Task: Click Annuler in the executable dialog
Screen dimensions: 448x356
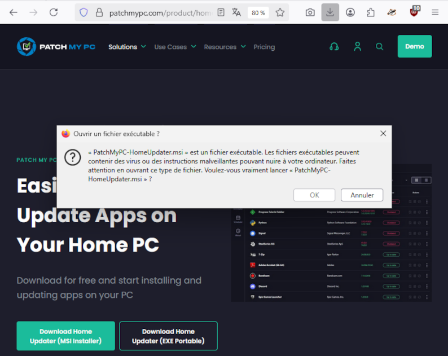Action: 362,195
